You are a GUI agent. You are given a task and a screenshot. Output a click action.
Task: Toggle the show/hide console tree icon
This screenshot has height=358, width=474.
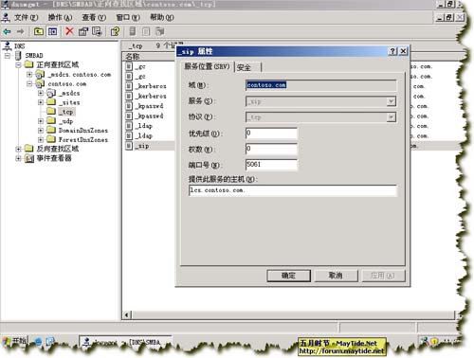(x=52, y=31)
